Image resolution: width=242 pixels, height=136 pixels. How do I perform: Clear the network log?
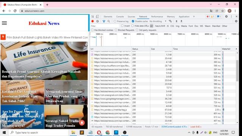point(98,21)
